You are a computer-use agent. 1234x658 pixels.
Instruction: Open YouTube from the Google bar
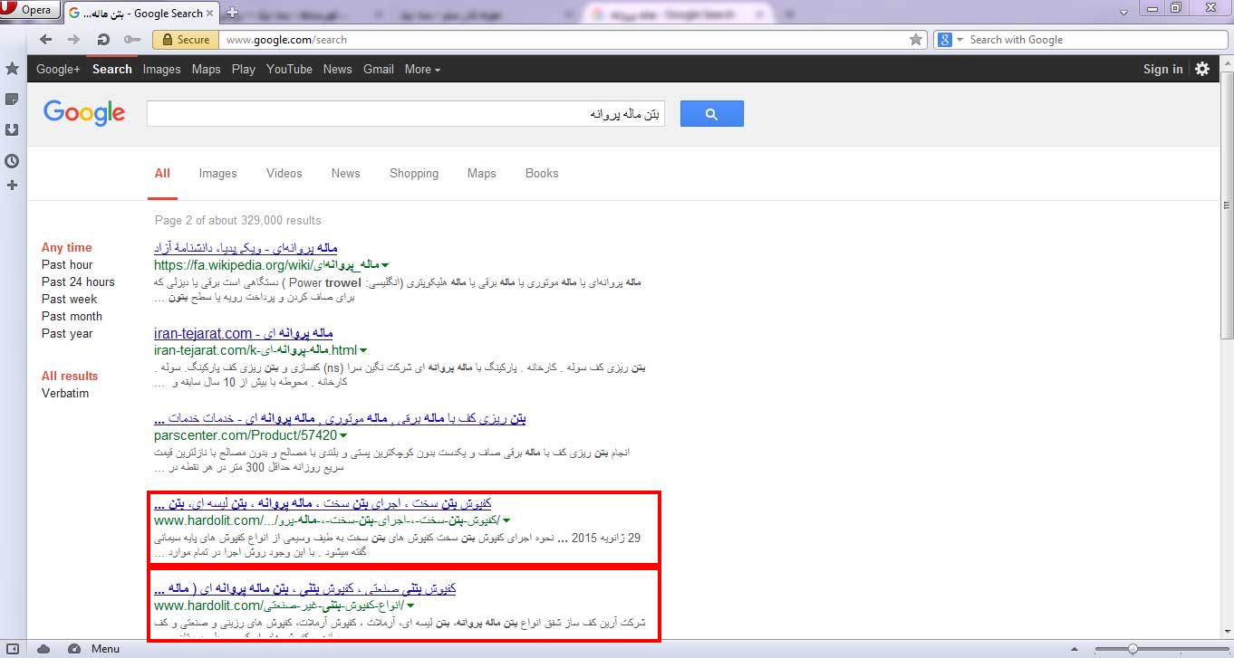tap(289, 69)
